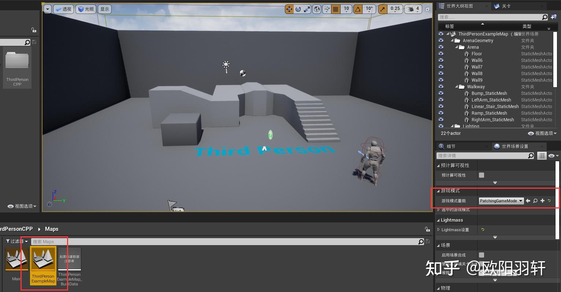Enable the 预计算可视性 checkbox
The image size is (561, 292).
(481, 175)
